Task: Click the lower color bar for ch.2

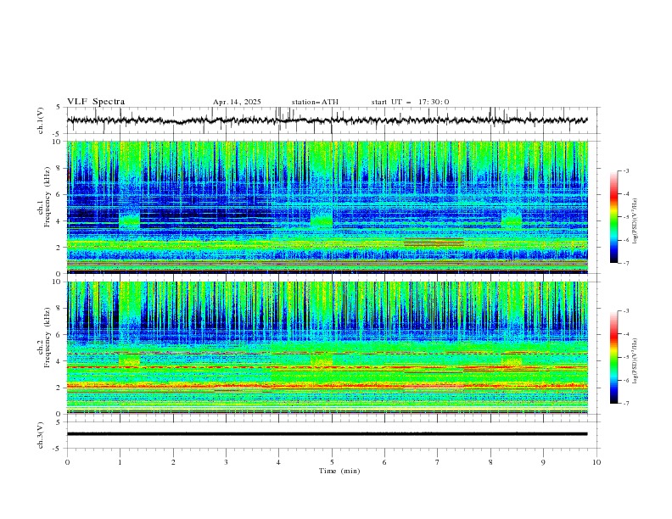Action: coord(614,357)
